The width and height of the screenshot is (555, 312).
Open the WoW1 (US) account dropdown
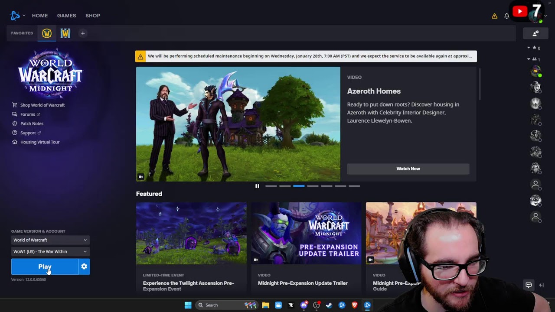50,251
